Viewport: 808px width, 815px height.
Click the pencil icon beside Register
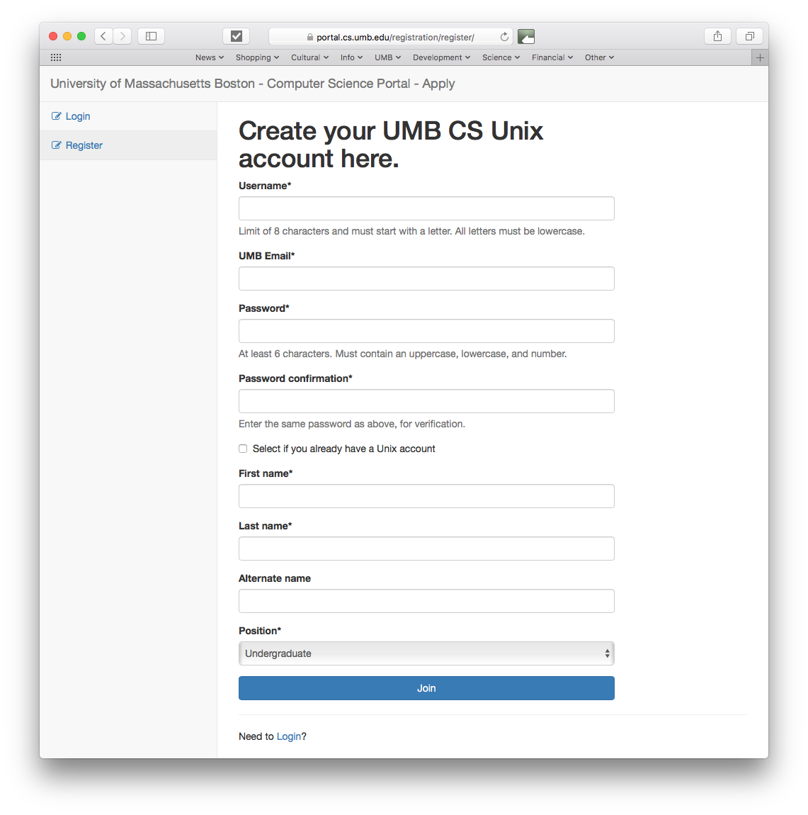coord(56,145)
